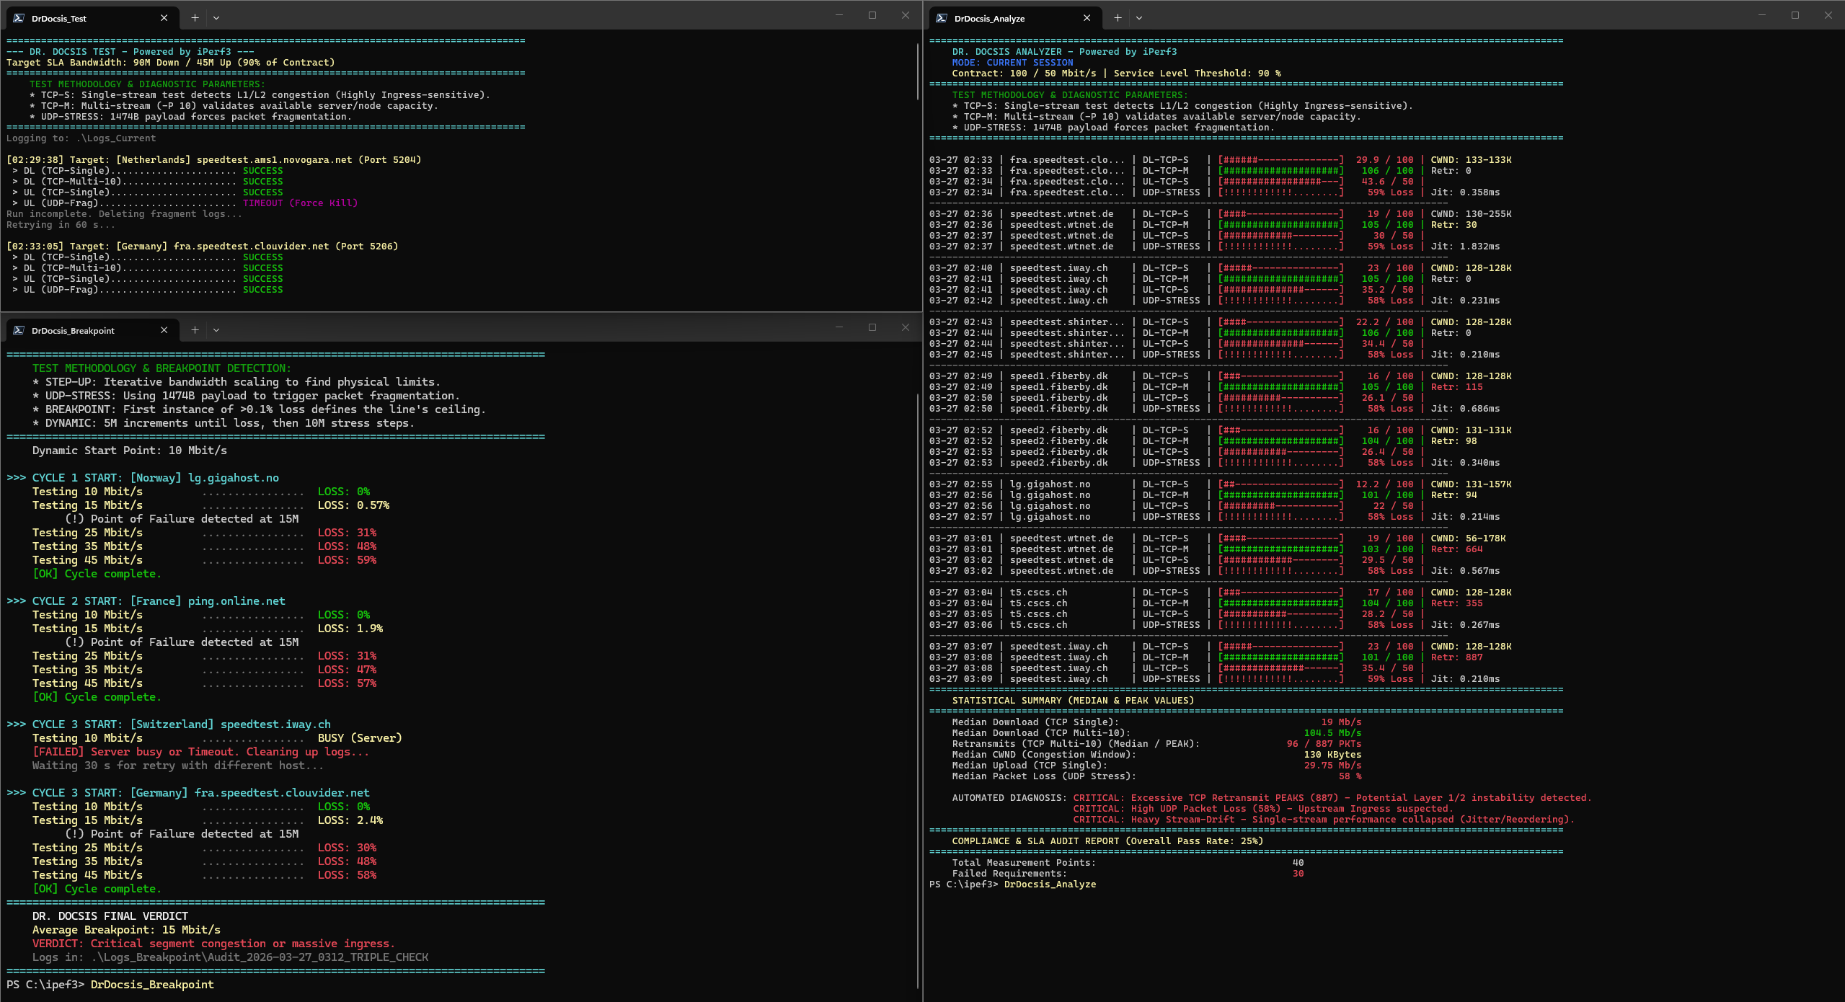The image size is (1845, 1002).
Task: Click PowerShell icon on DrDocsis_Analyze tab
Action: [942, 18]
